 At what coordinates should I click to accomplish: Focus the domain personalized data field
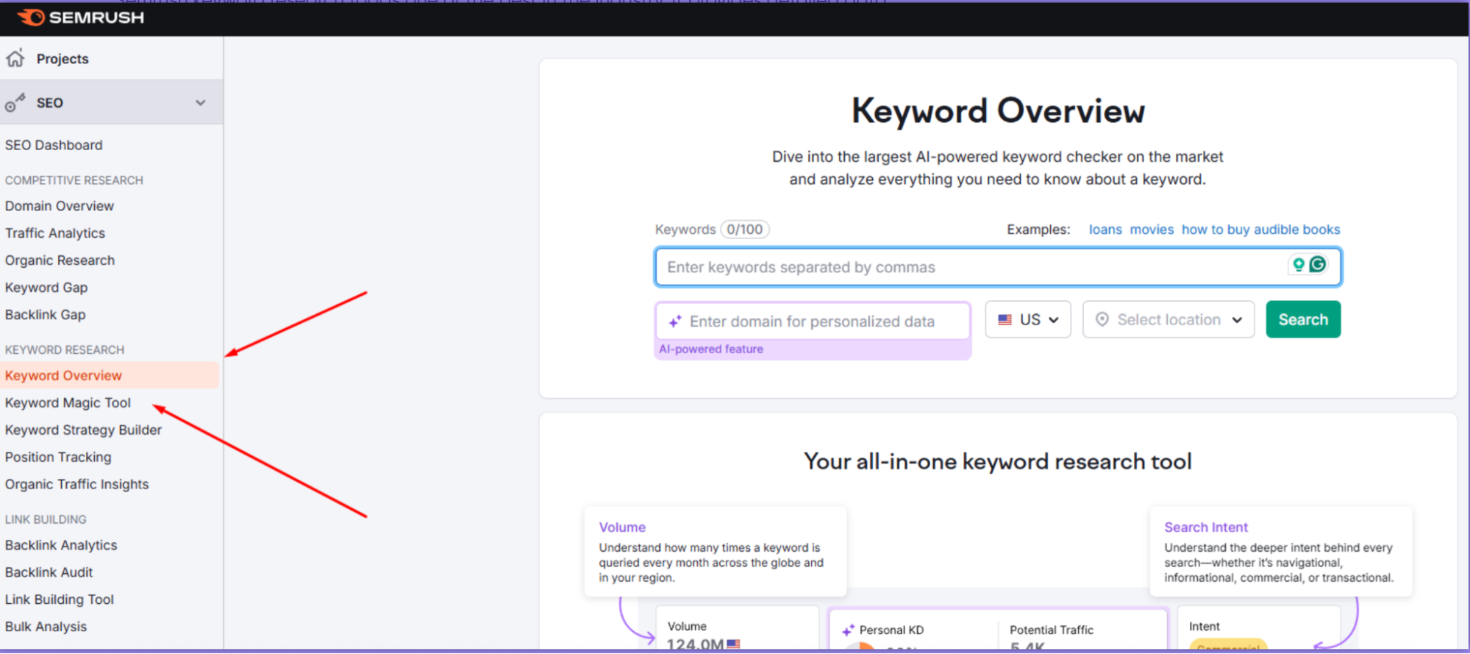click(813, 321)
